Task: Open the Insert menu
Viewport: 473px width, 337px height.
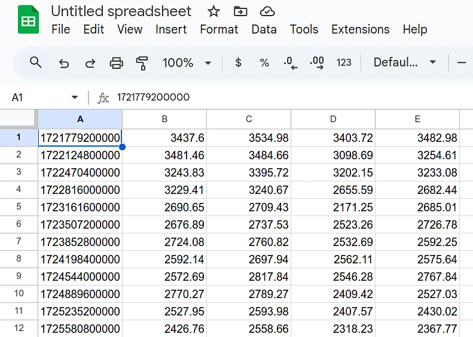Action: pyautogui.click(x=171, y=29)
